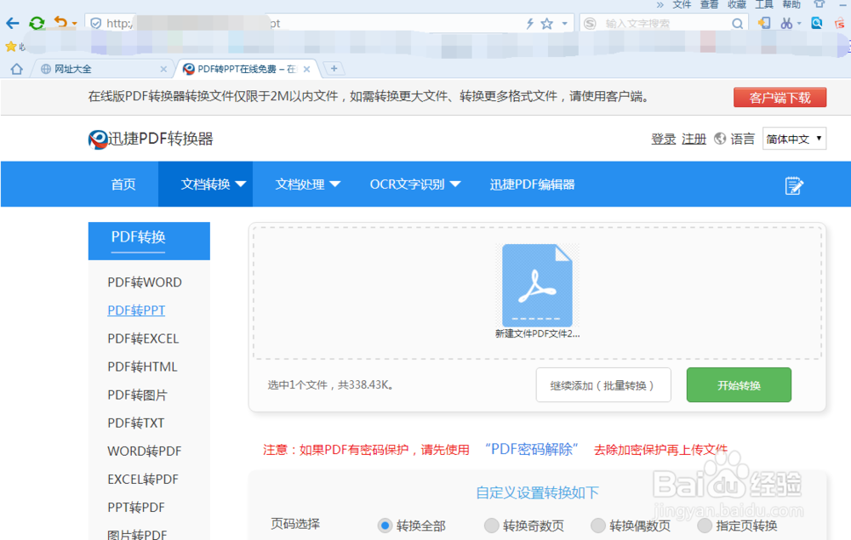Click the home icon below the tab bar

(16, 68)
